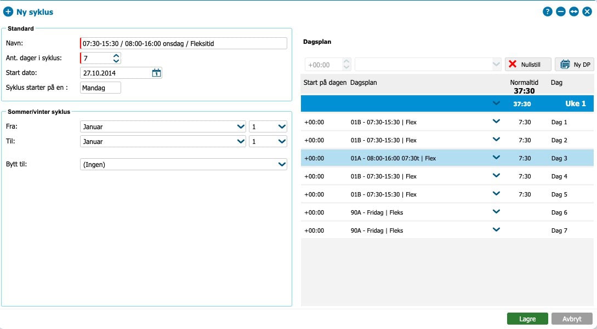597x329 pixels.
Task: Click Dag 1 start offset +00:00
Action: coord(314,122)
